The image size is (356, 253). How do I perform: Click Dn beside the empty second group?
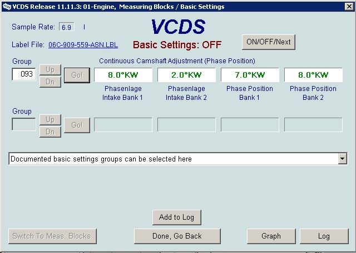50,132
